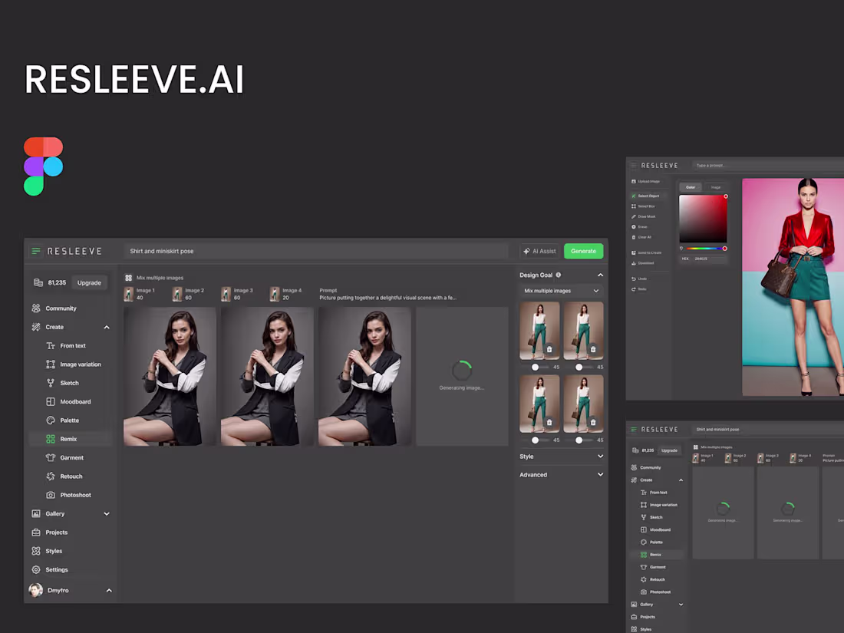844x633 pixels.
Task: Activate the Draw Mask tool
Action: coord(647,216)
